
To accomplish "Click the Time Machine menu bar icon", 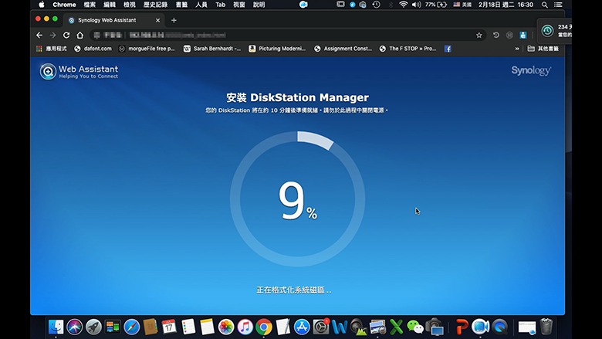I will click(377, 5).
